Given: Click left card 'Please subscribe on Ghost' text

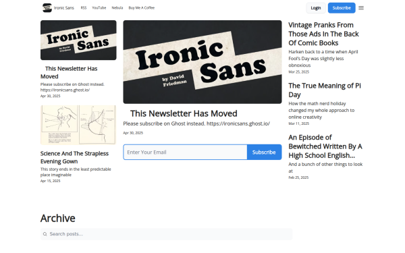Looking at the screenshot, I should pos(72,87).
